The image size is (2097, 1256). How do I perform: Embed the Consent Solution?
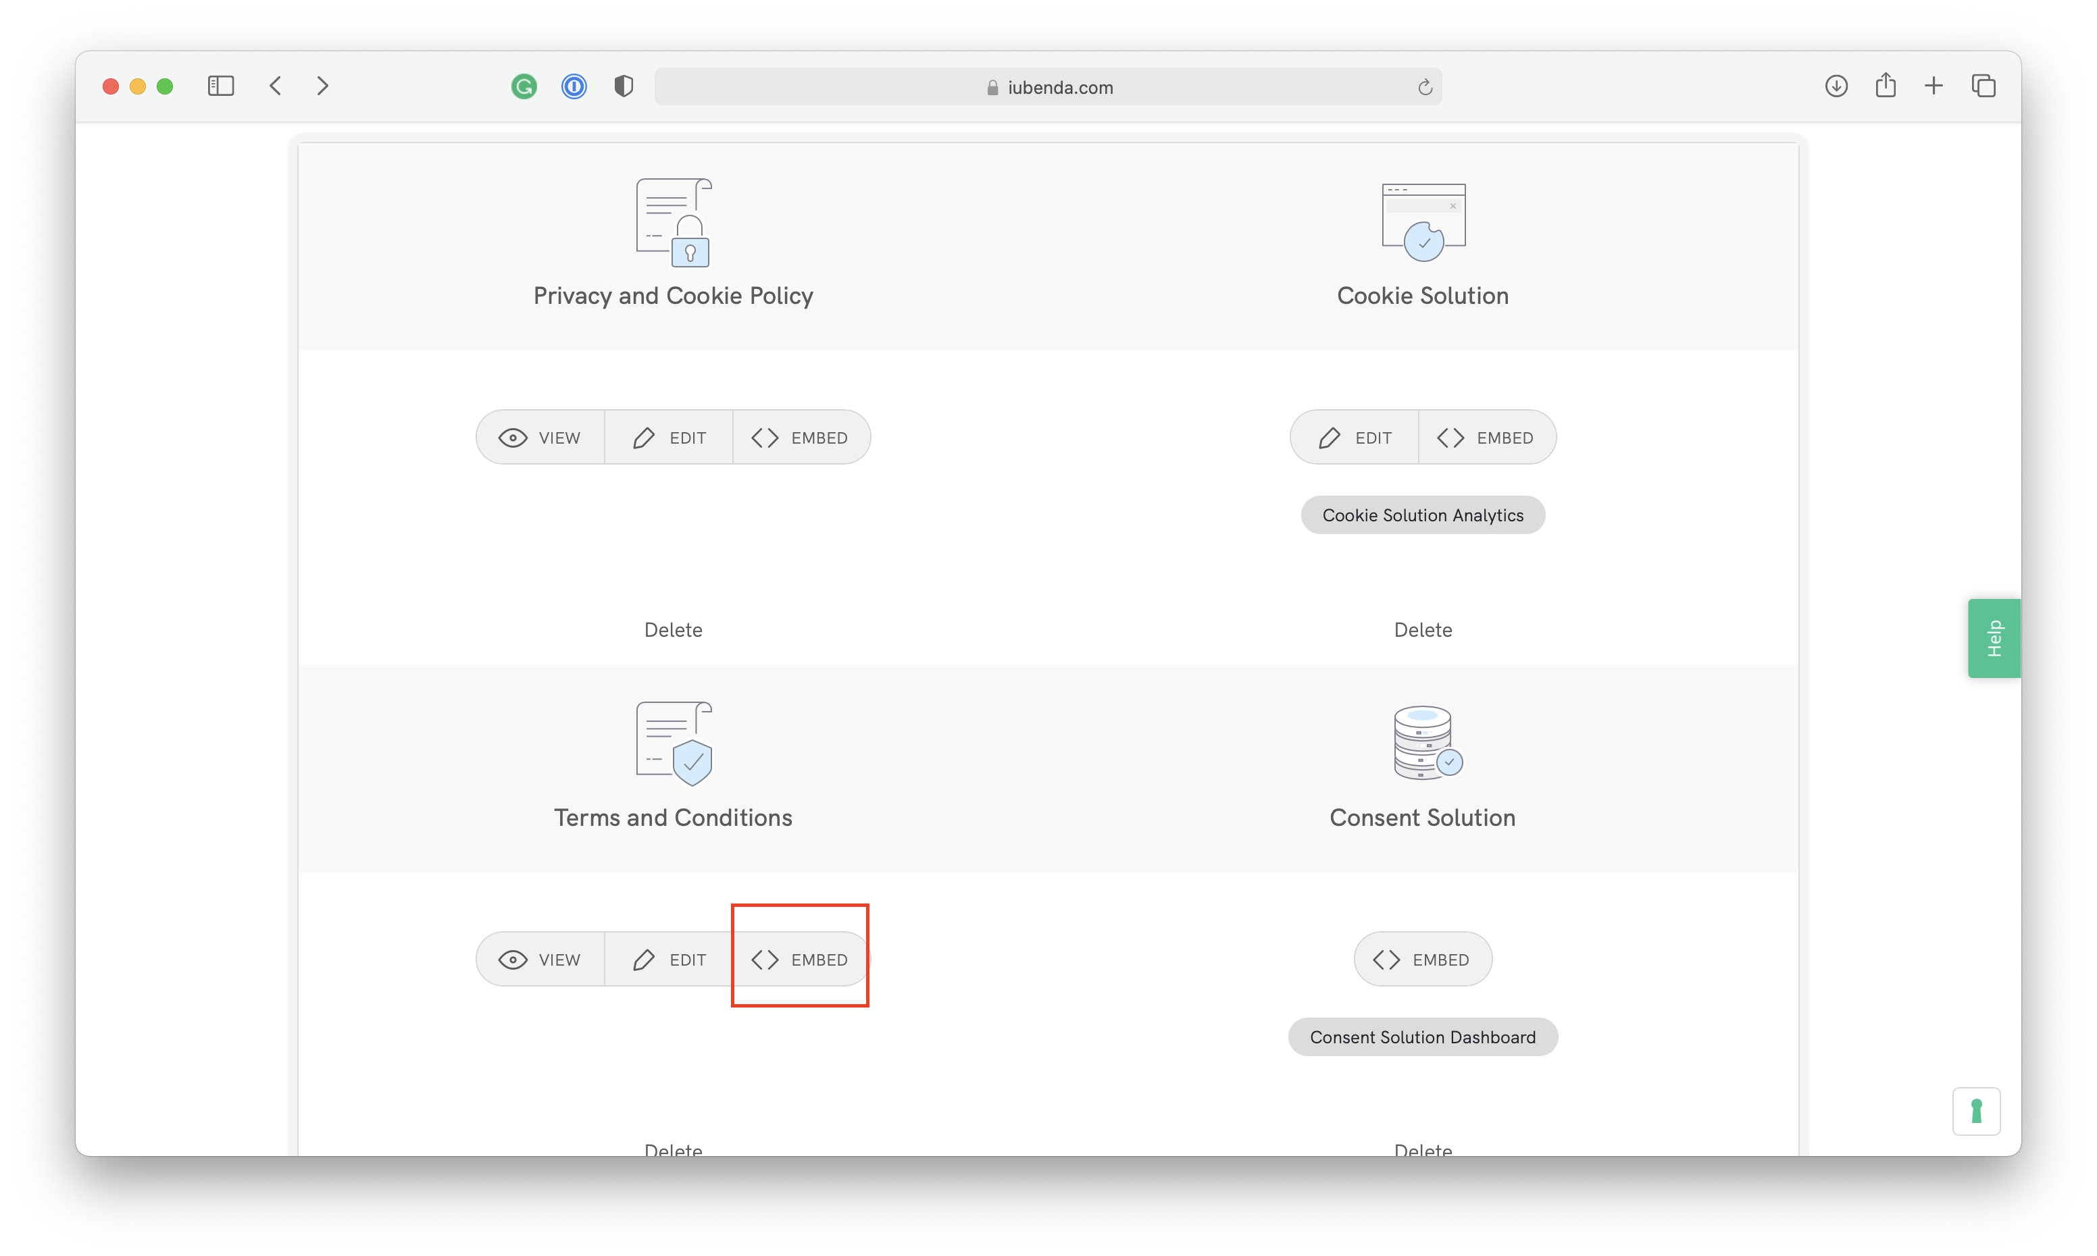point(1422,960)
